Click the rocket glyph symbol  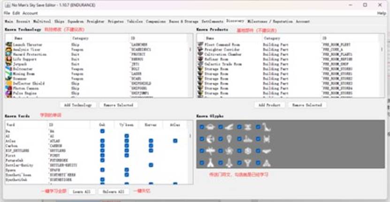229,163
